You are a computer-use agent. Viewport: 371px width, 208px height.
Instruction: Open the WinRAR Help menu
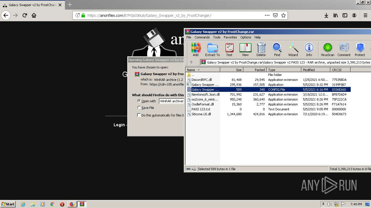[258, 37]
